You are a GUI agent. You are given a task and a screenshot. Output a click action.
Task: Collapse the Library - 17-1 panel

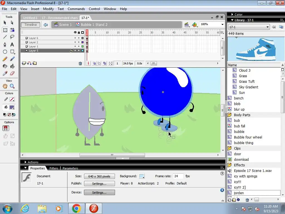(232, 20)
